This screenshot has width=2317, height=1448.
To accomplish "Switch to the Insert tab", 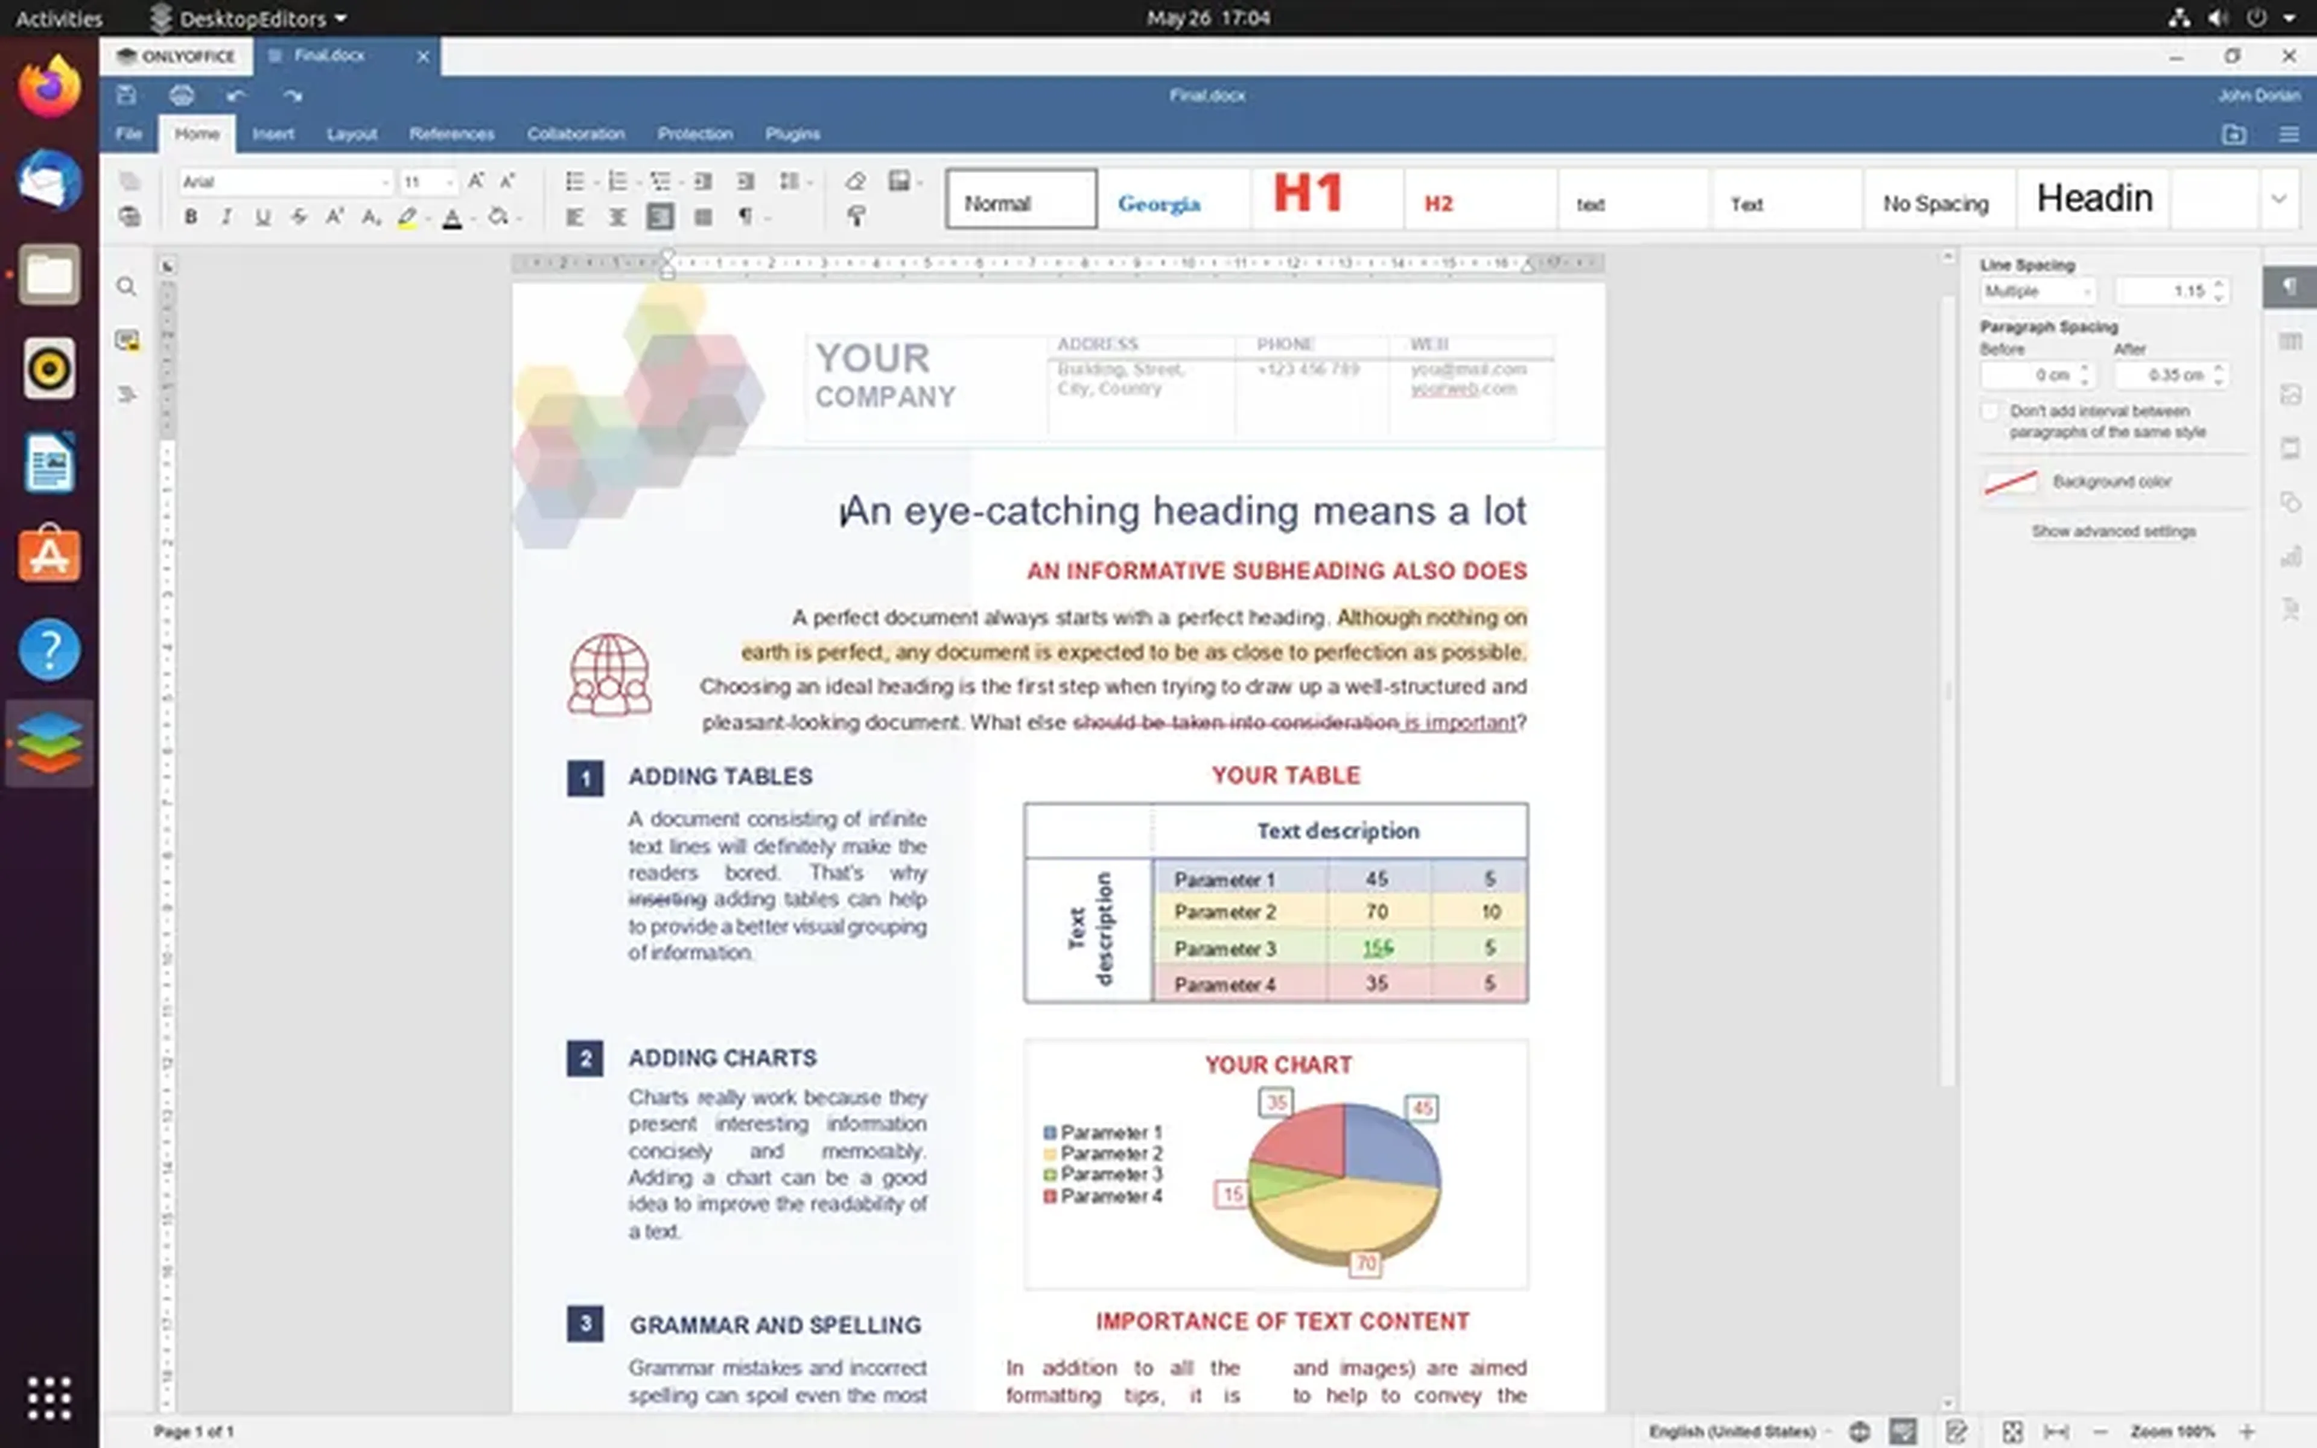I will (273, 134).
